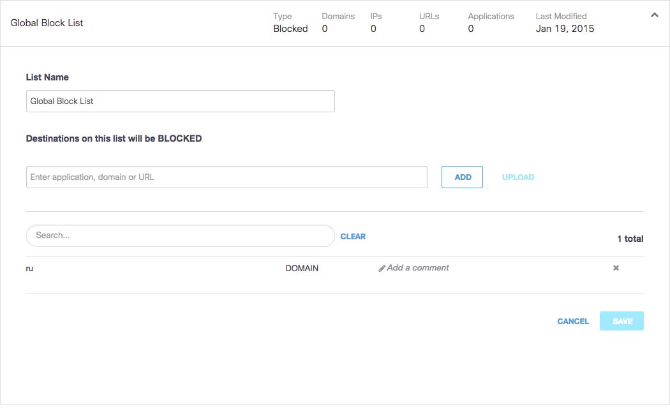Image resolution: width=670 pixels, height=409 pixels.
Task: Focus the application, domain or URL field
Action: pos(227,177)
